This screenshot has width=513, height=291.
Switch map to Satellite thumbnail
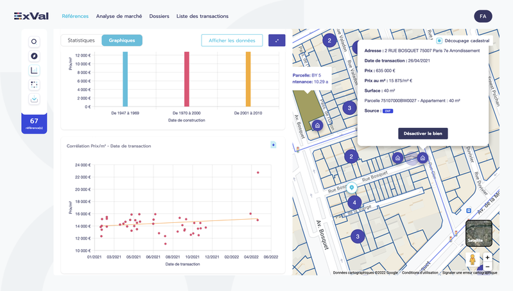478,233
